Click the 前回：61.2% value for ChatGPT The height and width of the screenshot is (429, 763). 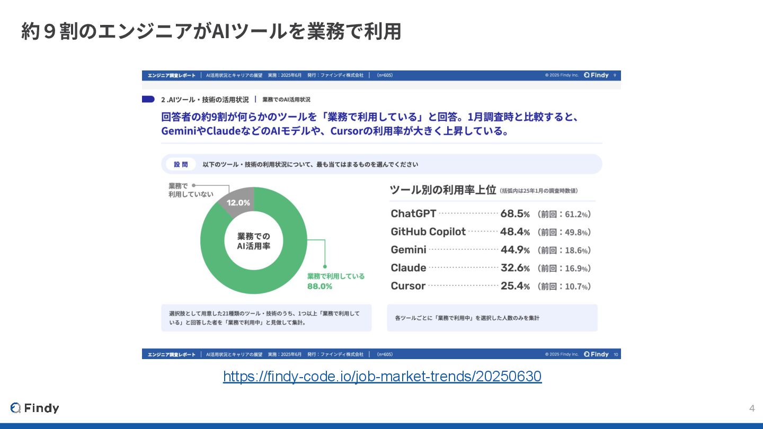tap(564, 215)
